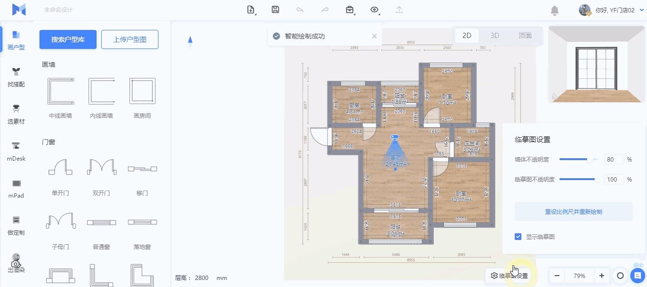Undo the last action
Screen dimensions: 647x287
300,10
